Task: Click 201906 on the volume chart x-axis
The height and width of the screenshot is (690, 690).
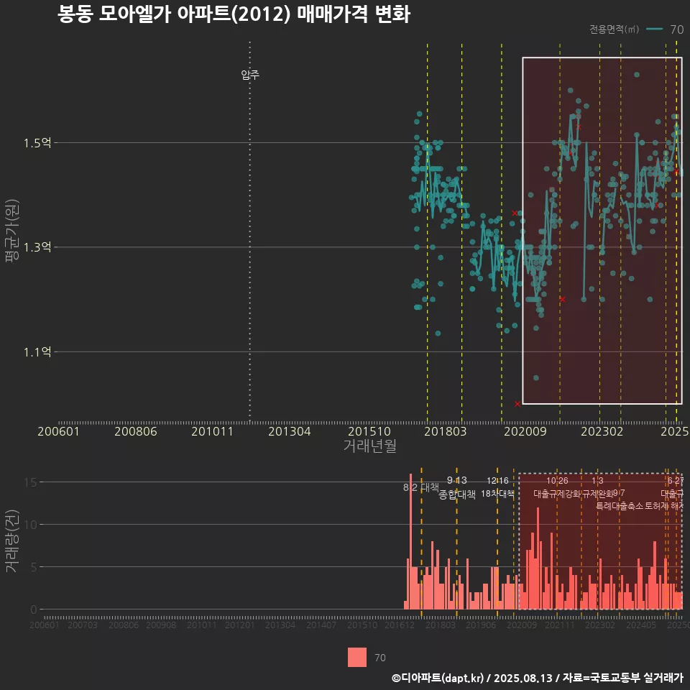Action: (481, 625)
